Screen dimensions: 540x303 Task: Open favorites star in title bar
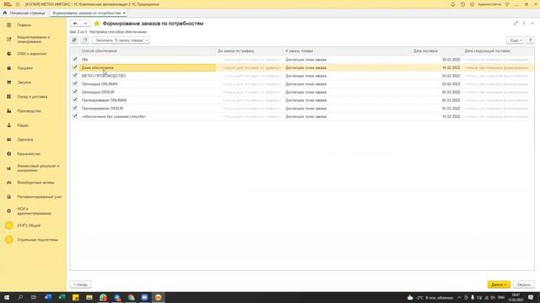point(472,4)
